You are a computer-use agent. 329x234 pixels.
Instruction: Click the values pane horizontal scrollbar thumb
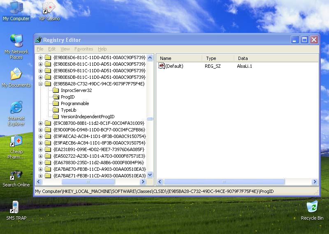pos(224,181)
